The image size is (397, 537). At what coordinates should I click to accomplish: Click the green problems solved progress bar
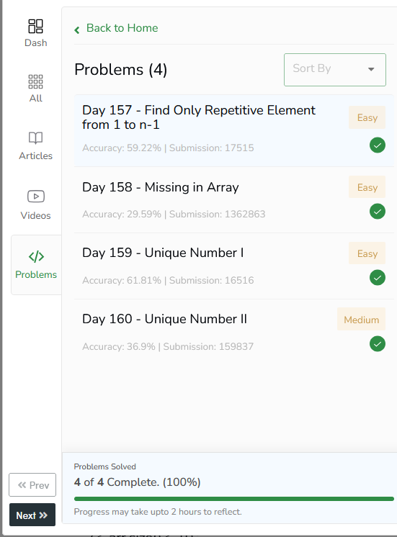tap(234, 499)
